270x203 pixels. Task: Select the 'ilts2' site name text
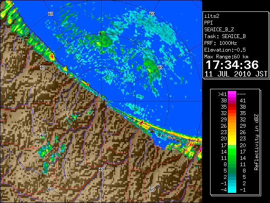click(212, 16)
